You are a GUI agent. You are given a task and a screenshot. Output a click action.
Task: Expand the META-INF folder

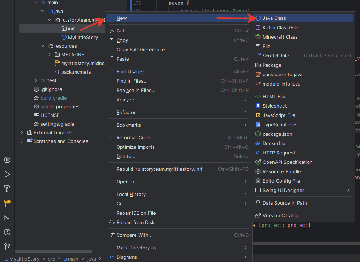point(50,55)
